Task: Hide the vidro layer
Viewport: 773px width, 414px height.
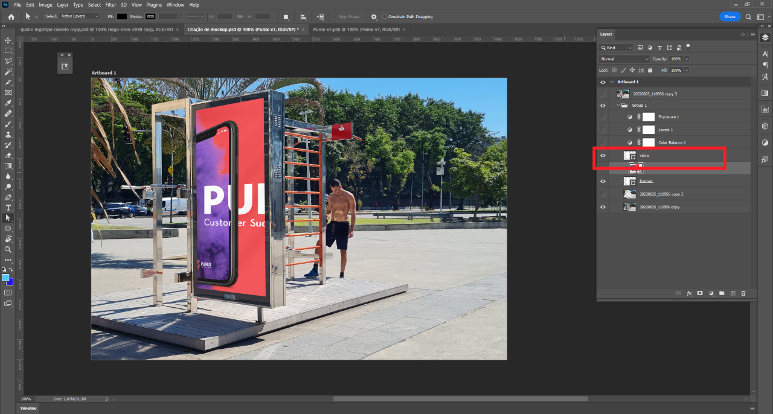Action: pos(603,156)
